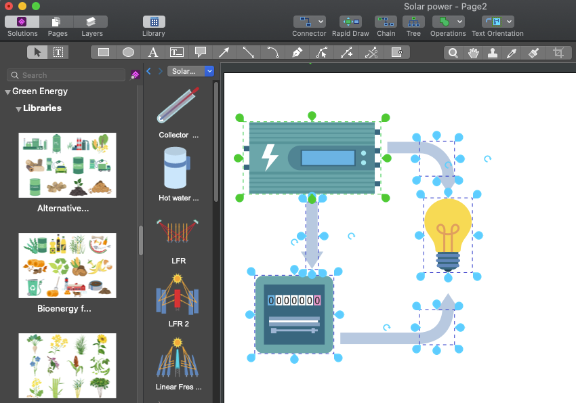The height and width of the screenshot is (403, 576).
Task: Click the Chain button
Action: point(386,22)
